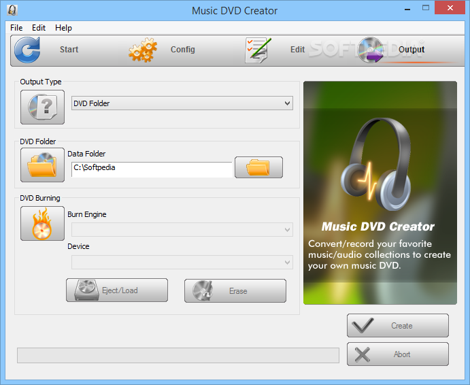
Task: Click the progress bar at bottom
Action: click(178, 355)
